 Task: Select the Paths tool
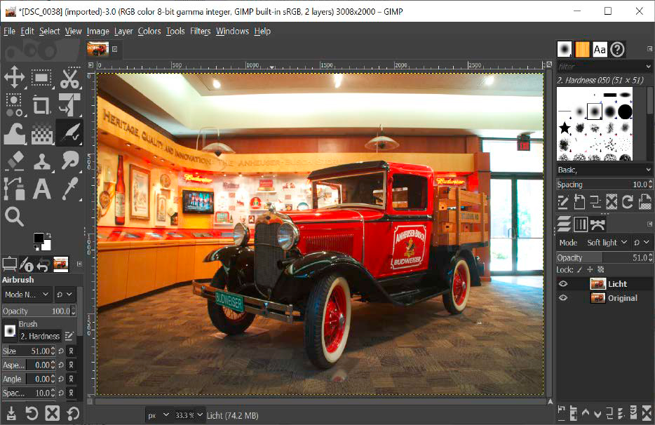(14, 189)
